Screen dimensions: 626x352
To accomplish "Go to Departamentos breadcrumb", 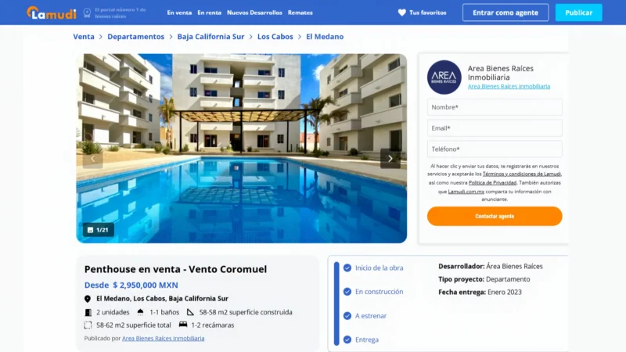I will pyautogui.click(x=135, y=37).
